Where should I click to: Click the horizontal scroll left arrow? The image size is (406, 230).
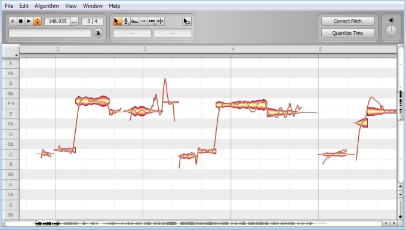[386, 223]
